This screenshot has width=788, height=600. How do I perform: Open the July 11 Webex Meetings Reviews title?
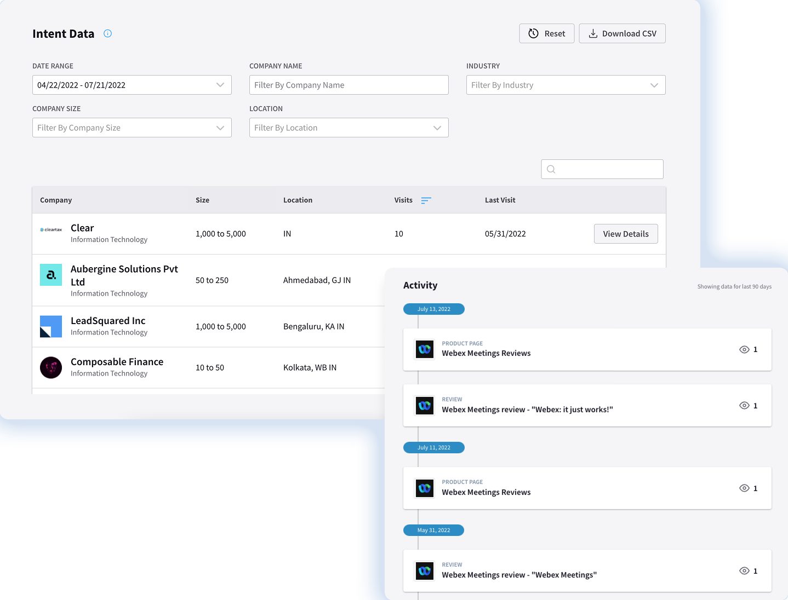point(487,493)
